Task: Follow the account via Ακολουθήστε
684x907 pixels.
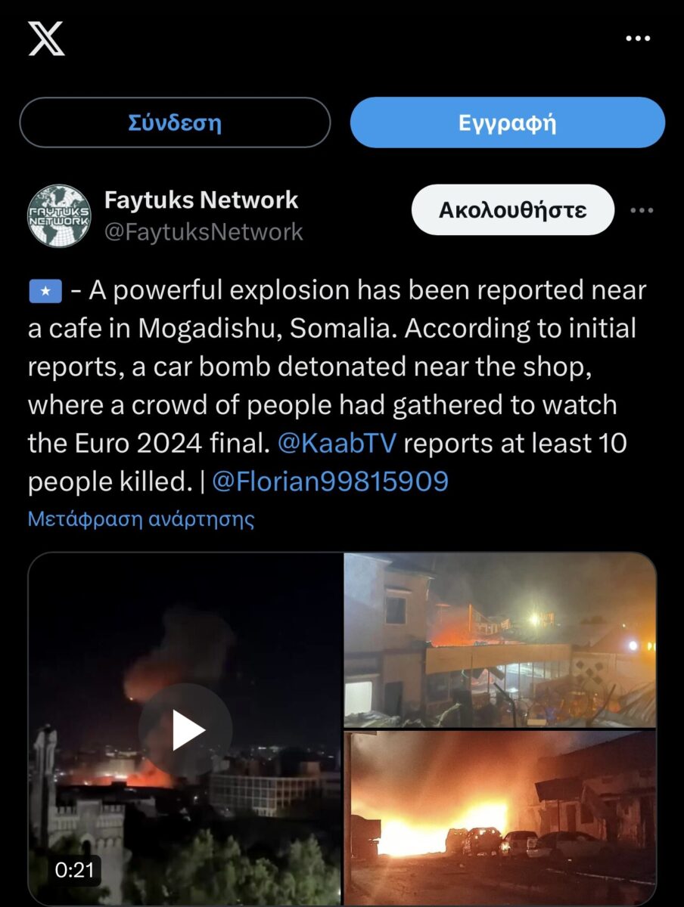Action: (x=512, y=209)
